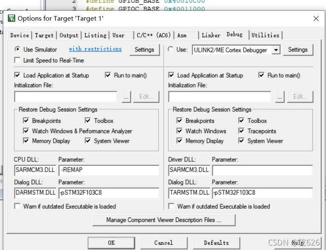Viewport: 326px width, 250px height.
Task: Open the C/C++ (AC6) tab
Action: pos(154,35)
